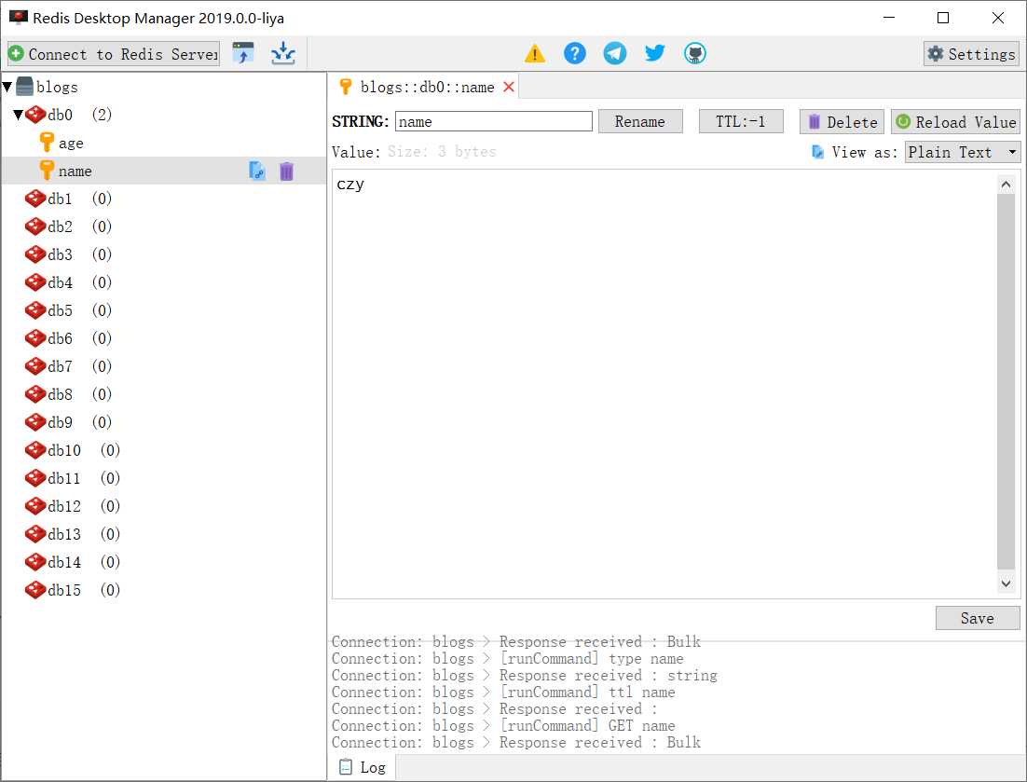Viewport: 1027px width, 782px height.
Task: Click the db15 red database icon
Action: coord(35,590)
